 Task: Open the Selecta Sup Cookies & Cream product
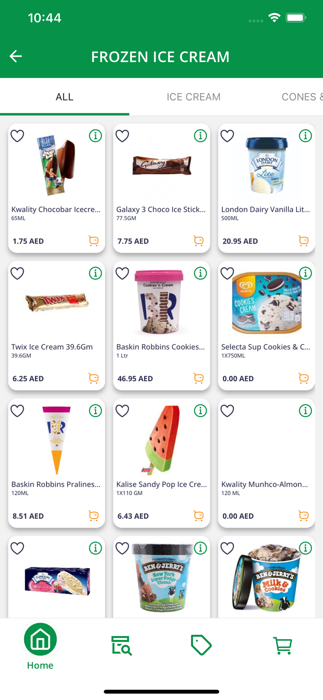click(266, 302)
